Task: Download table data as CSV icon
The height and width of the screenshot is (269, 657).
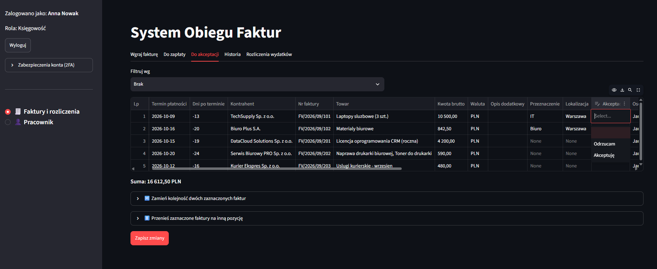Action: 622,90
